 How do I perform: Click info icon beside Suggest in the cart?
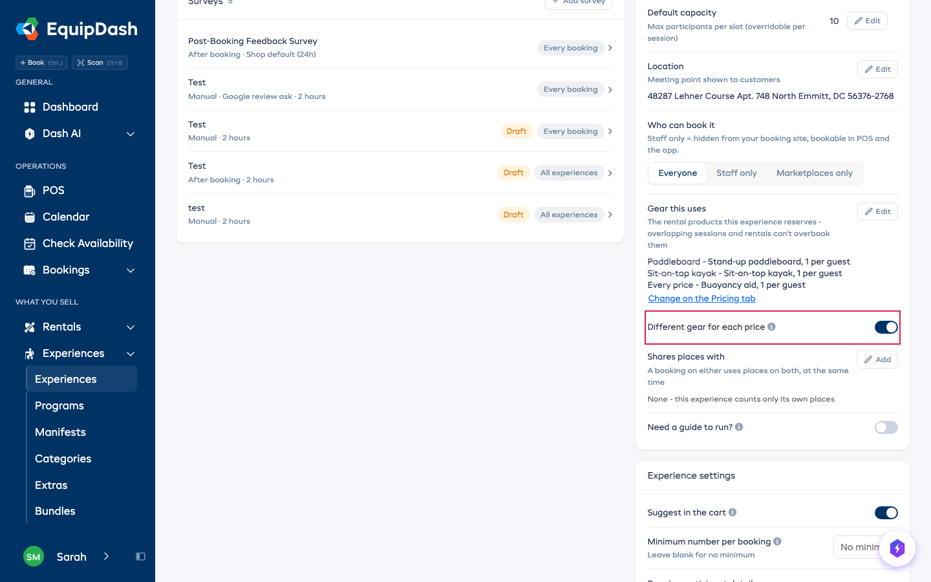click(733, 513)
